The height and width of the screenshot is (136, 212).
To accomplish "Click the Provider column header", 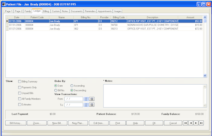I will (104, 17).
